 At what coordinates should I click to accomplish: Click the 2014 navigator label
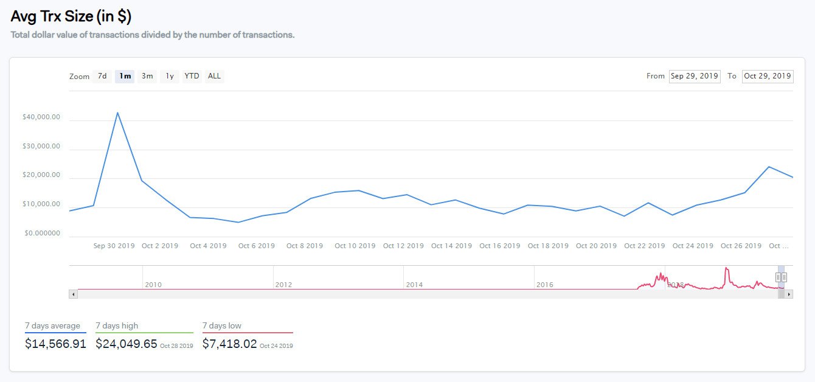click(414, 285)
